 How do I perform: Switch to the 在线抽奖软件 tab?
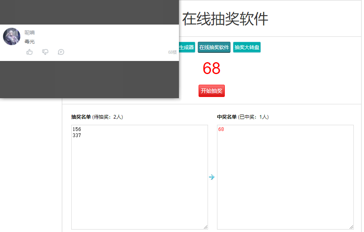(214, 47)
